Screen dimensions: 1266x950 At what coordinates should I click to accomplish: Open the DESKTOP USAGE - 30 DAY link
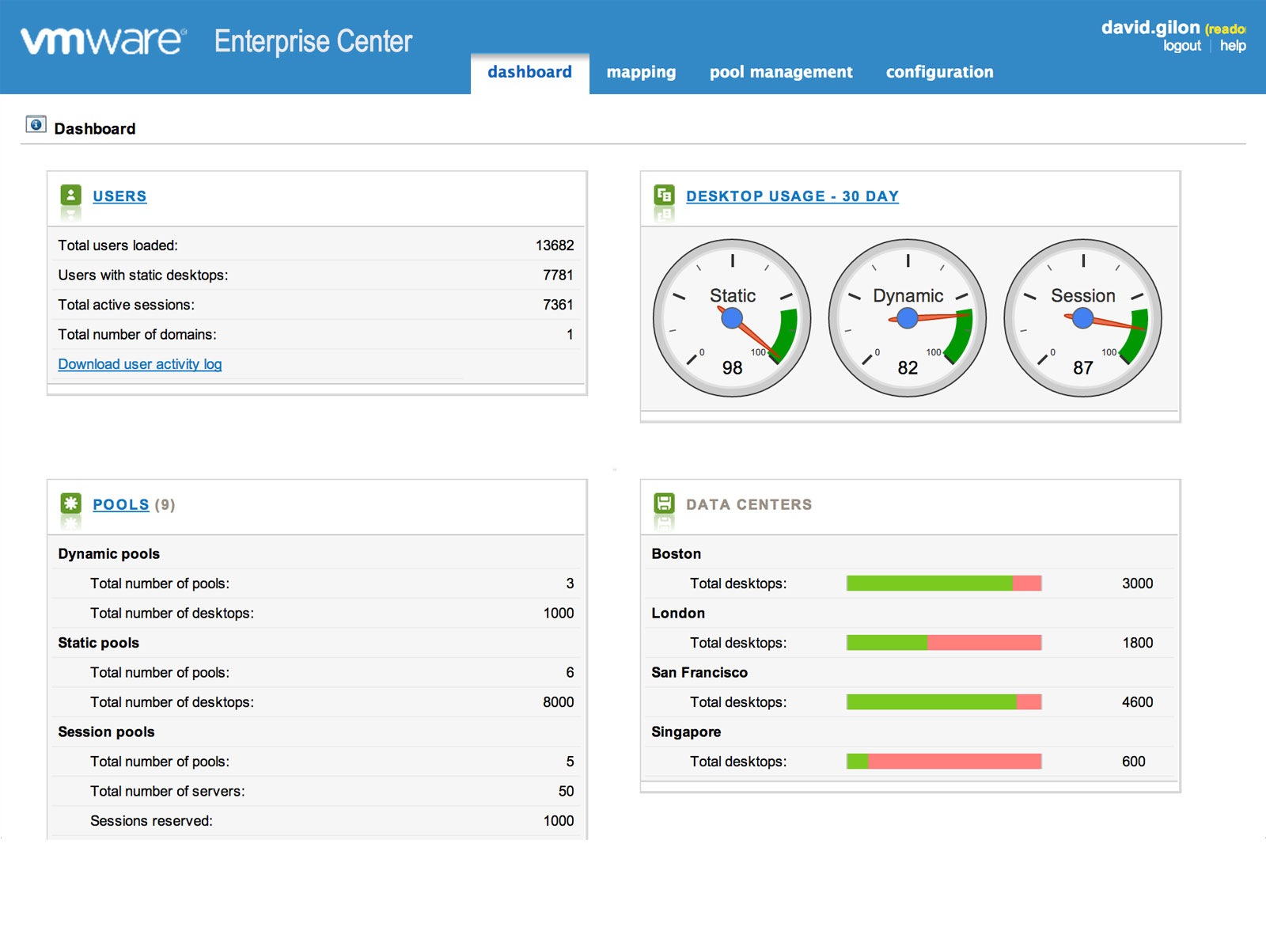(x=792, y=196)
